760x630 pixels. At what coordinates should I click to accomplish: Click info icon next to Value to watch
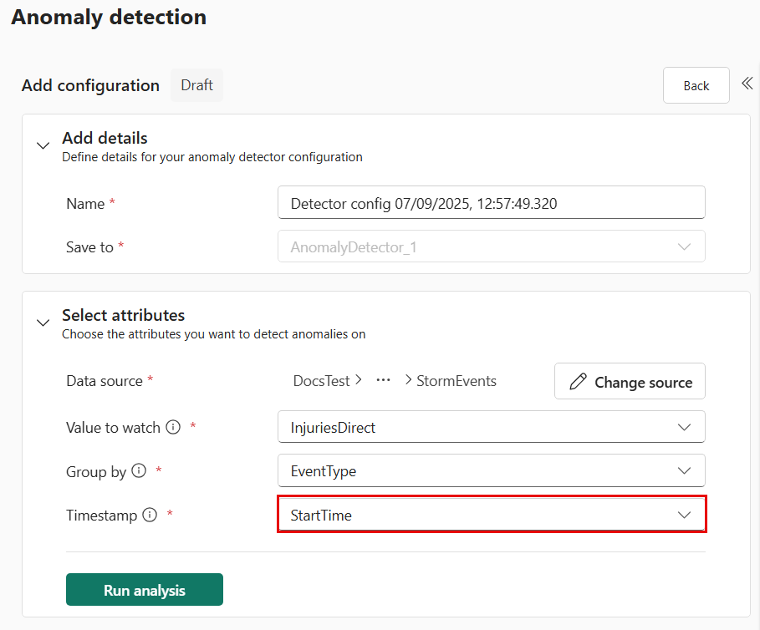click(x=173, y=427)
